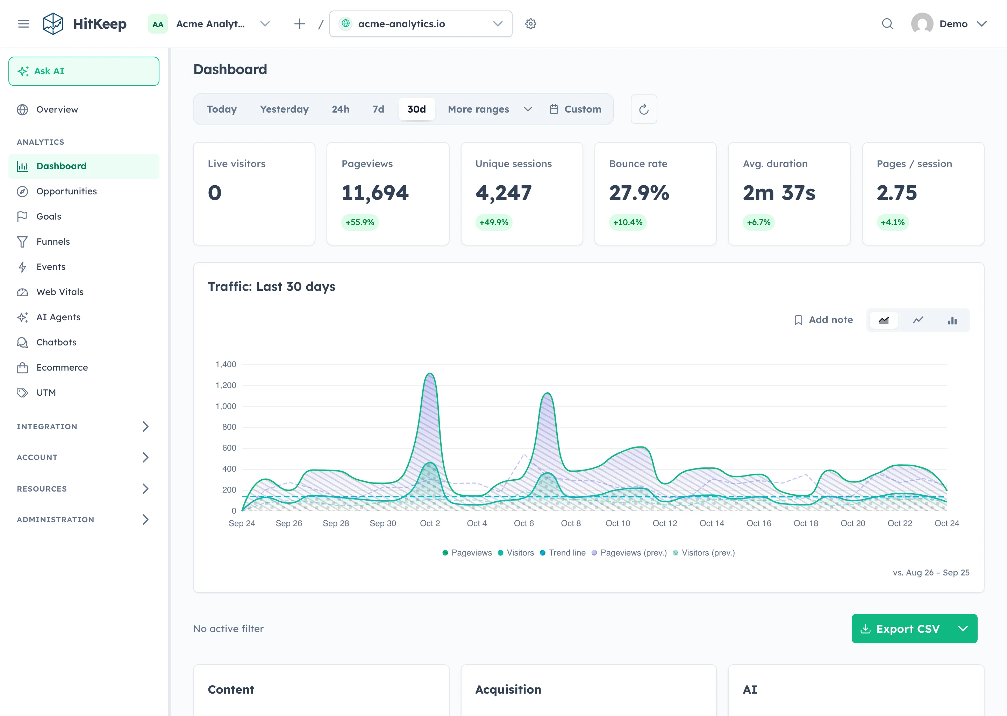Screen dimensions: 1007x716
Task: Open AI Agents in the sidebar
Action: 83,317
